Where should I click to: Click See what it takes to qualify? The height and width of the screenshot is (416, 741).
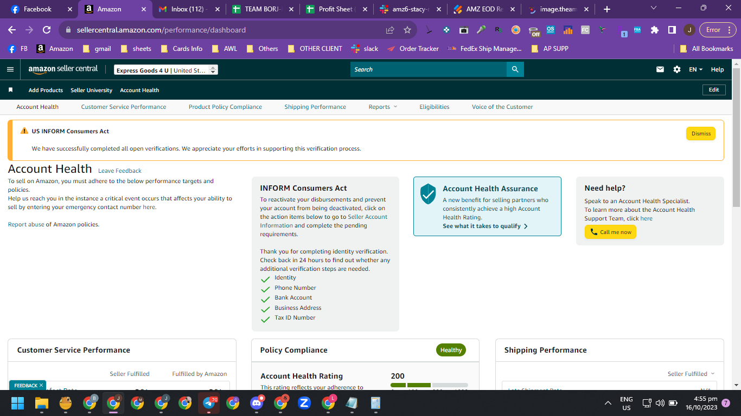tap(485, 226)
